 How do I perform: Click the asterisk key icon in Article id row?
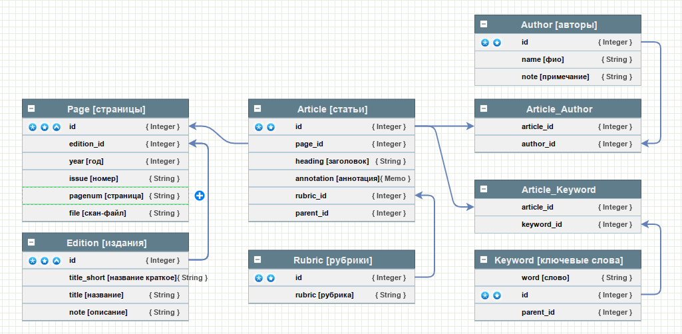pos(259,127)
